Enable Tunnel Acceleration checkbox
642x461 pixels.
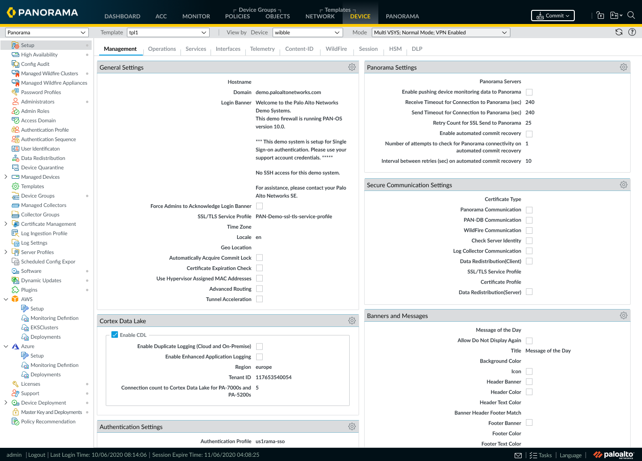pos(259,299)
